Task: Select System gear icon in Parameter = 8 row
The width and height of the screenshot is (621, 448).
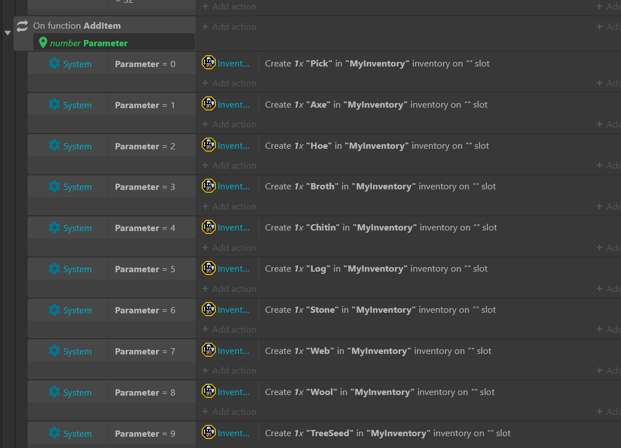Action: click(x=54, y=392)
